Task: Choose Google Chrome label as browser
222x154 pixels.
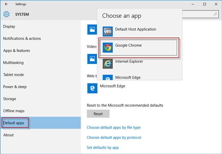Action: (x=128, y=45)
